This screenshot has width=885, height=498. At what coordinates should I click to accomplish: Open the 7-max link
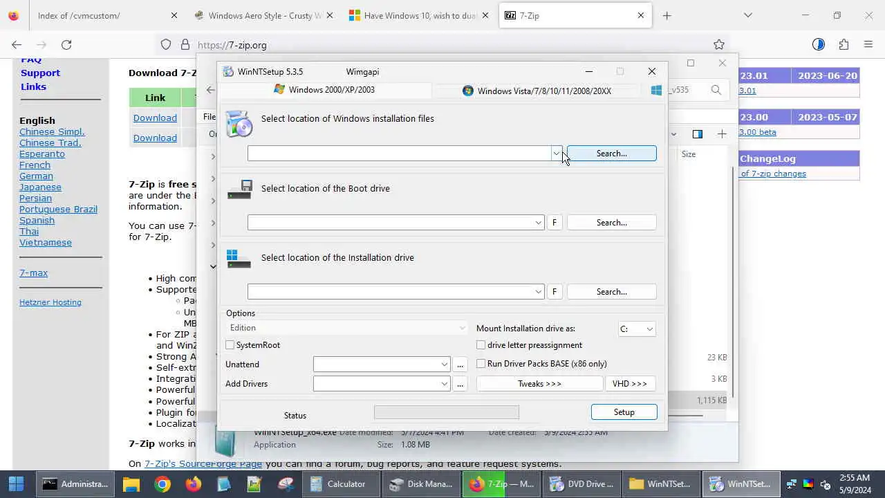point(33,273)
